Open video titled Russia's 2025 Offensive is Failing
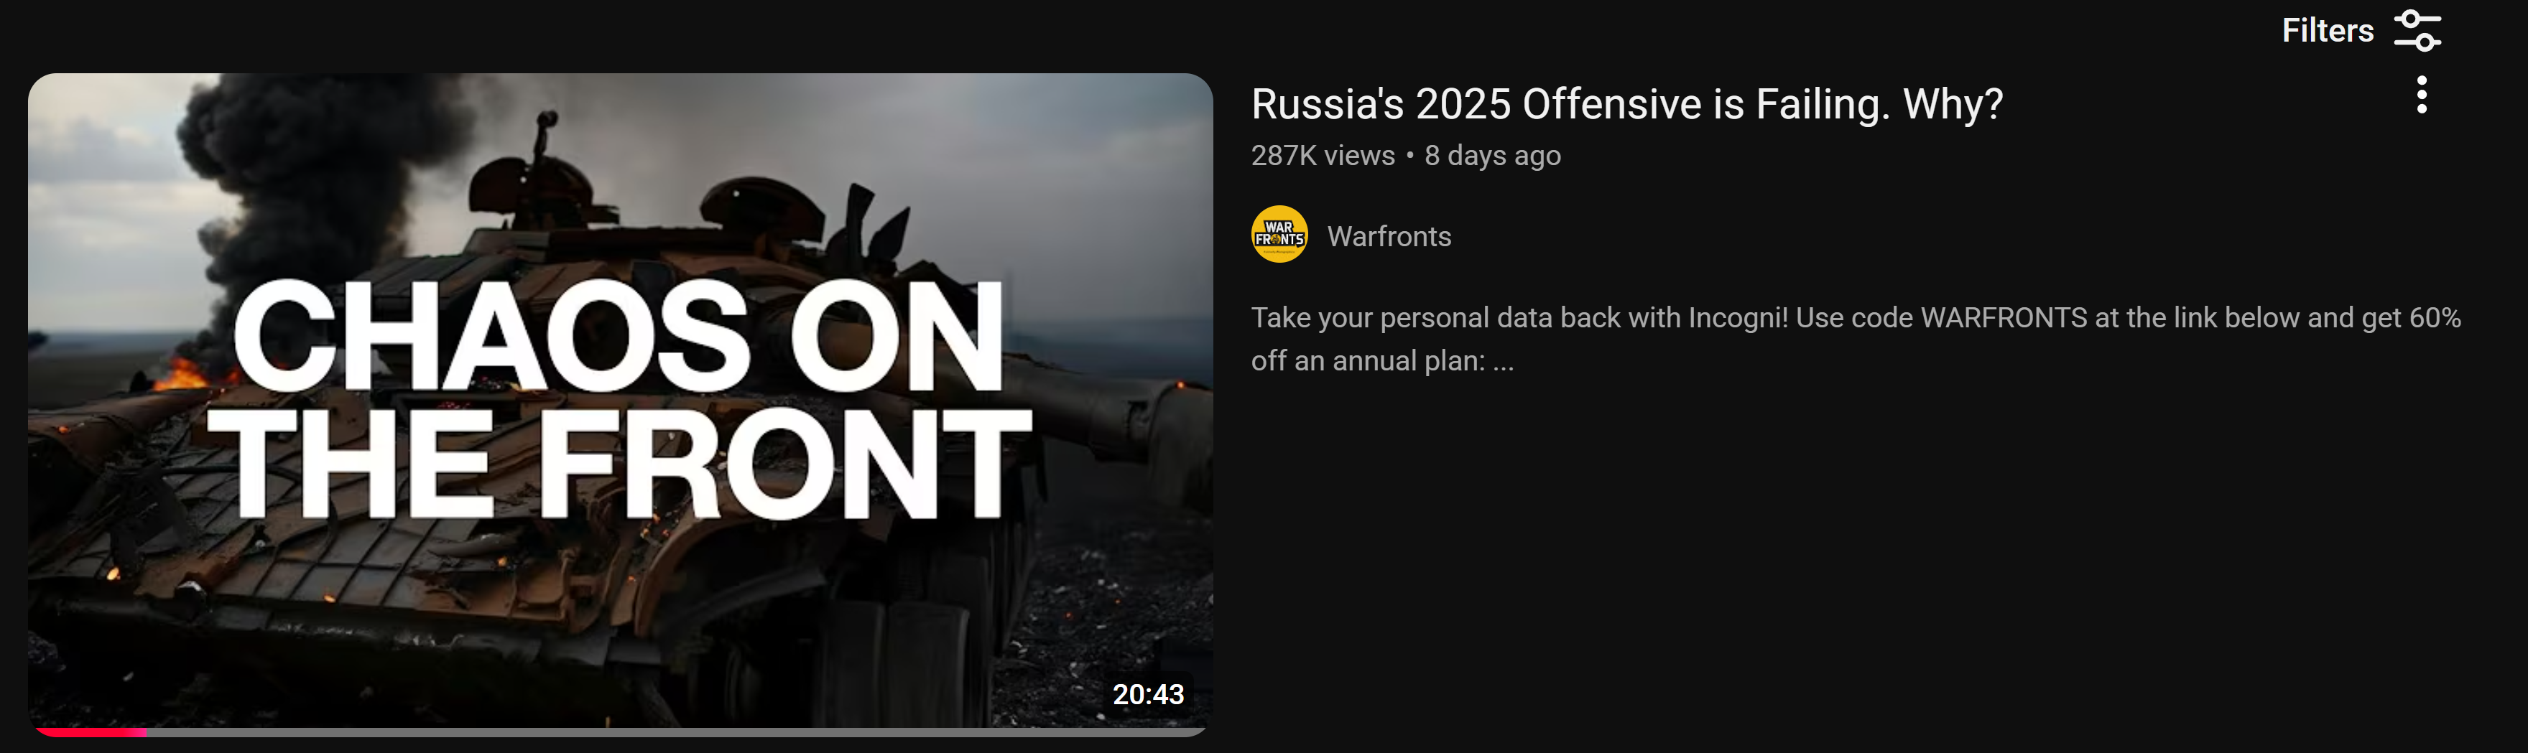The image size is (2528, 753). pos(1626,104)
